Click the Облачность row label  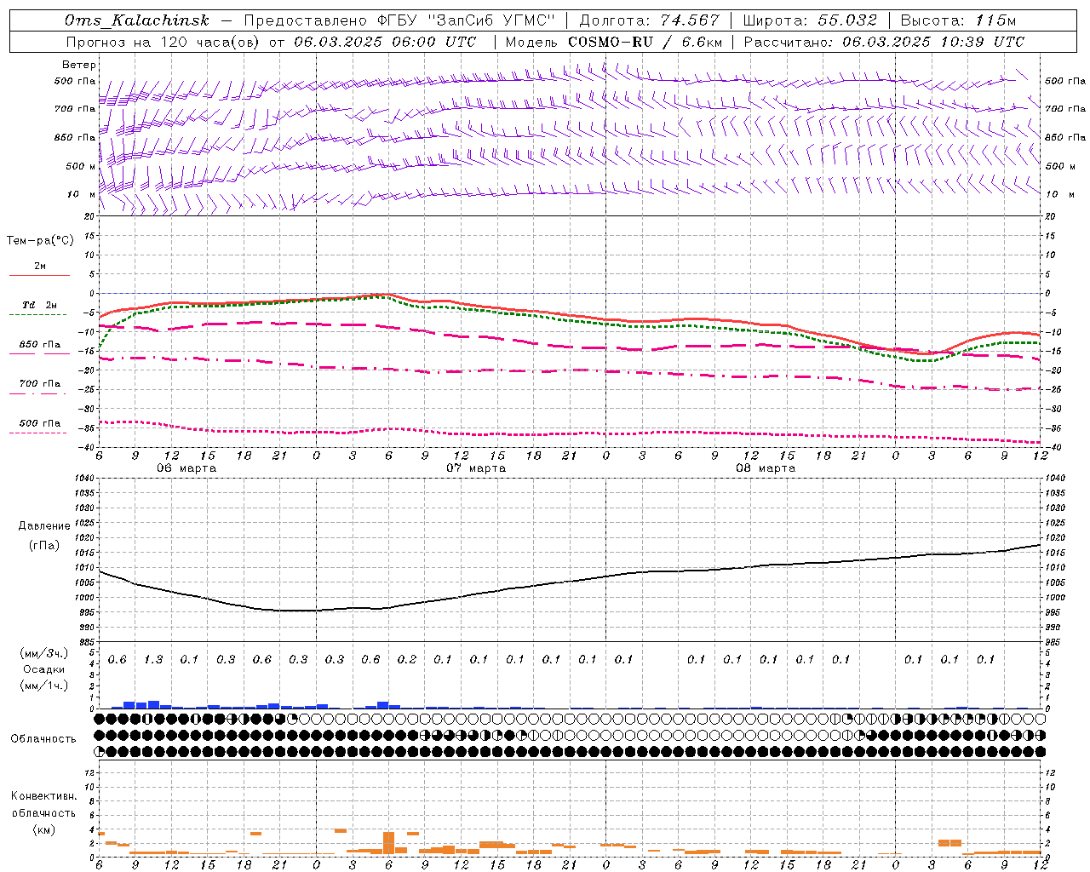click(43, 739)
